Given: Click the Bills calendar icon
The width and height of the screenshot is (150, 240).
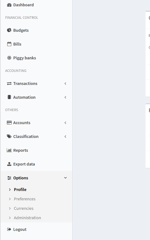Looking at the screenshot, I should pyautogui.click(x=9, y=44).
